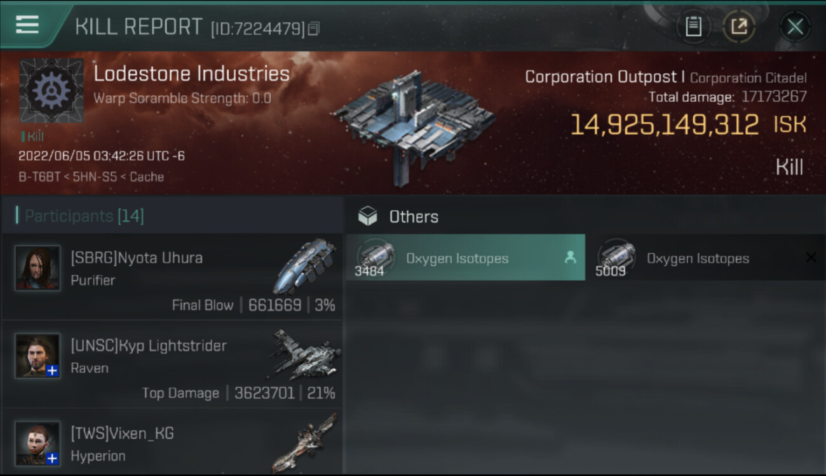Click the destroyed X mark on Oxygen Isotopes
Image resolution: width=826 pixels, height=476 pixels.
[x=811, y=257]
